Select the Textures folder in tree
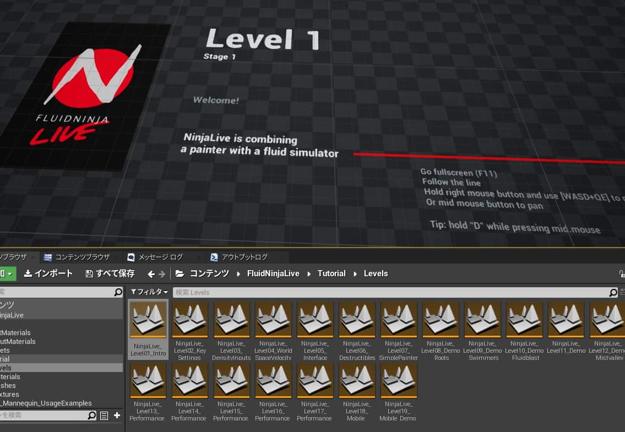The height and width of the screenshot is (432, 625). click(x=9, y=393)
